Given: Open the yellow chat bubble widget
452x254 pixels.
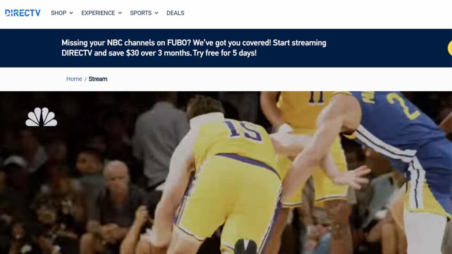Looking at the screenshot, I should pos(449,47).
